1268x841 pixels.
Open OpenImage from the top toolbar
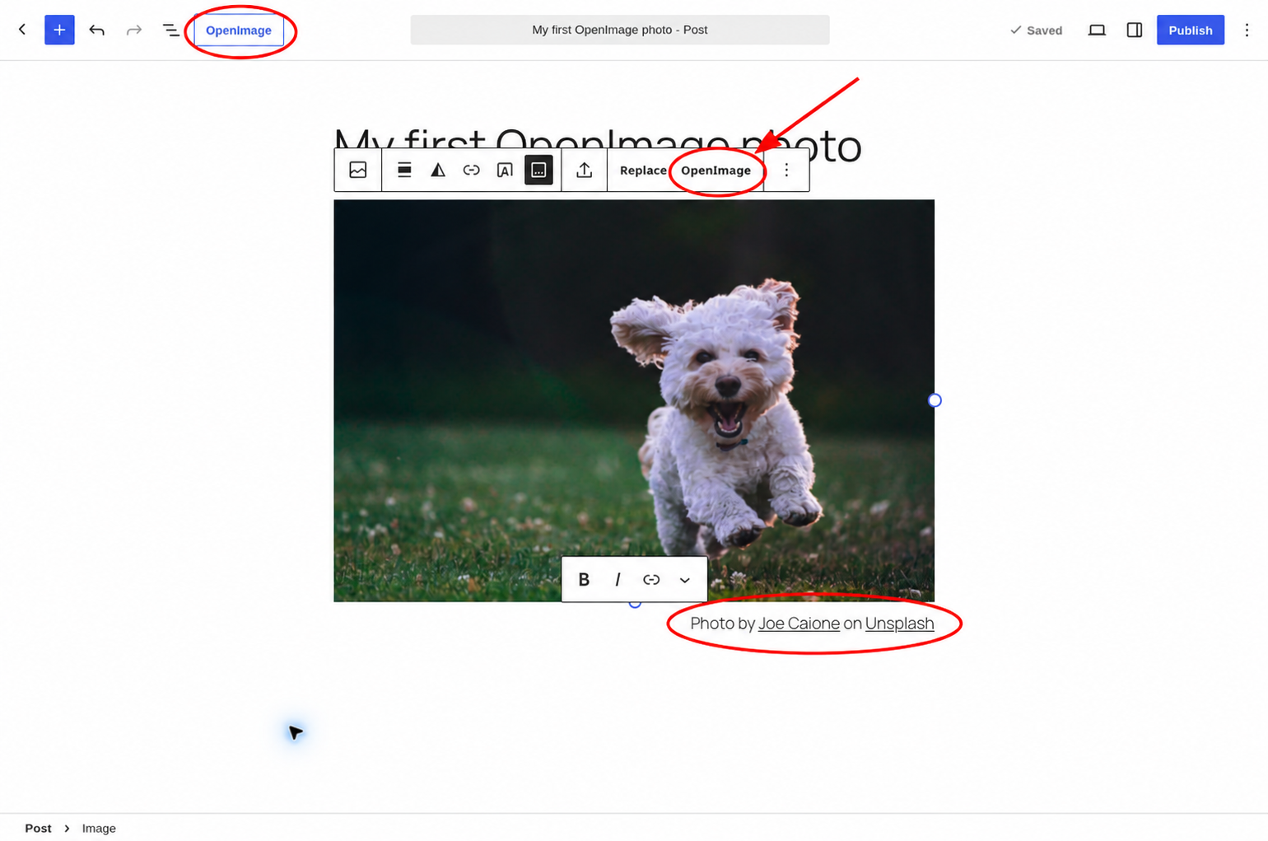pos(239,30)
